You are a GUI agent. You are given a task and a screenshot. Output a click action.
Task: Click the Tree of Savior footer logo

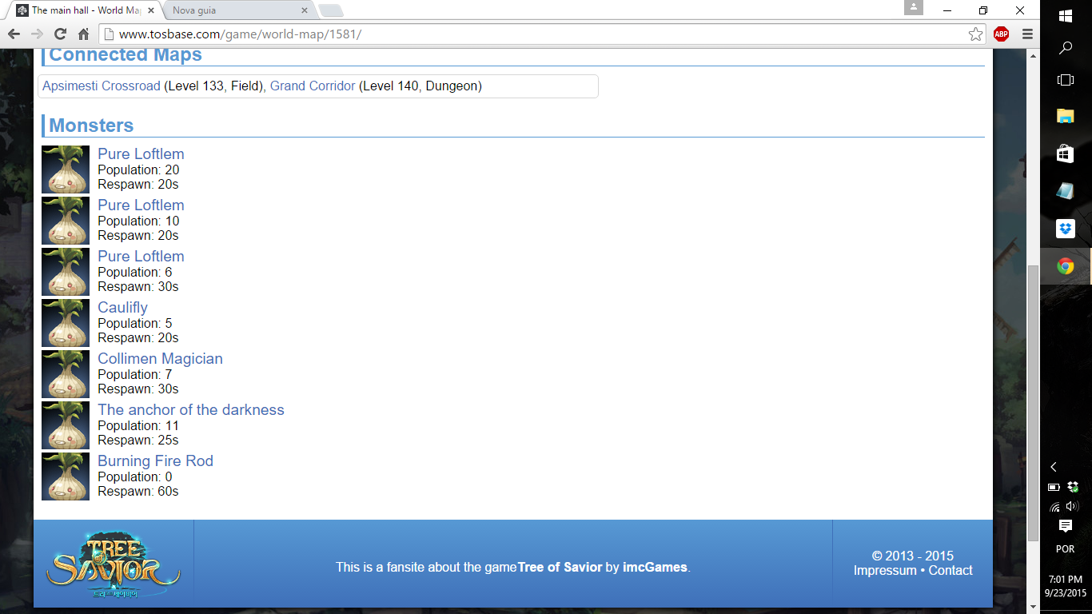114,566
